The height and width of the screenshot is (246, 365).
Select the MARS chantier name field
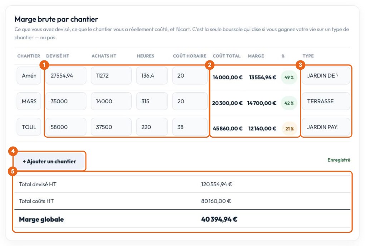[29, 101]
